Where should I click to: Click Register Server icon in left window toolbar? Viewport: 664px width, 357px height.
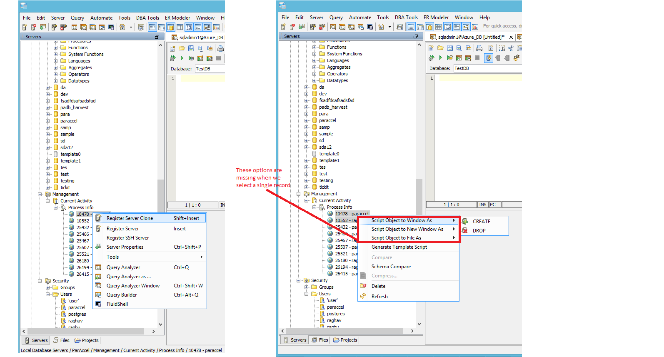pyautogui.click(x=25, y=27)
